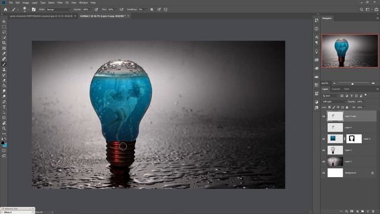This screenshot has height=214, width=380.
Task: Open the Filter menu
Action: point(60,2)
